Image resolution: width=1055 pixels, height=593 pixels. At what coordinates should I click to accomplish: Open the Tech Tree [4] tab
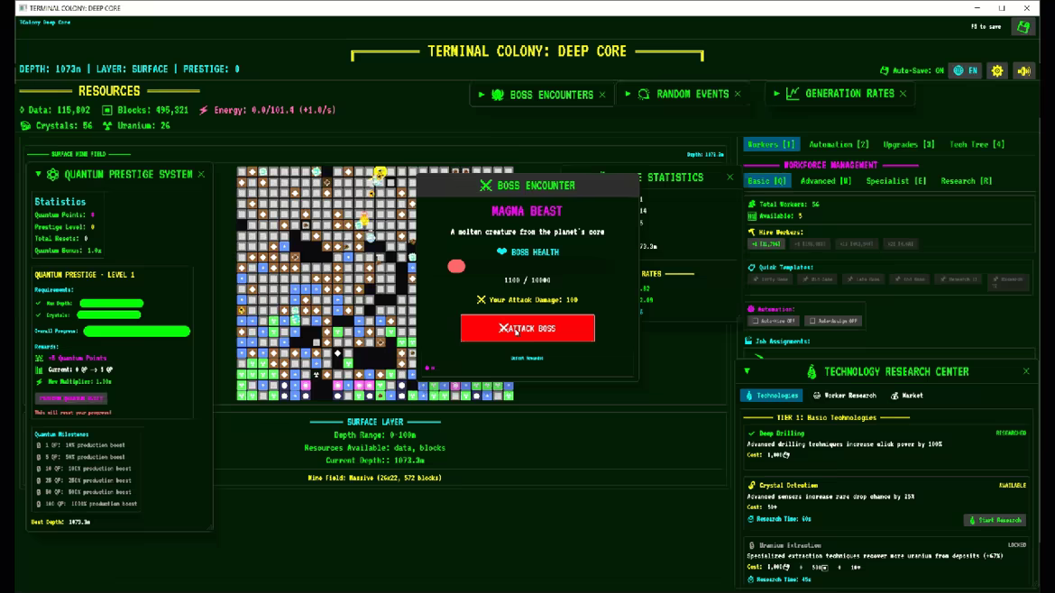click(977, 144)
